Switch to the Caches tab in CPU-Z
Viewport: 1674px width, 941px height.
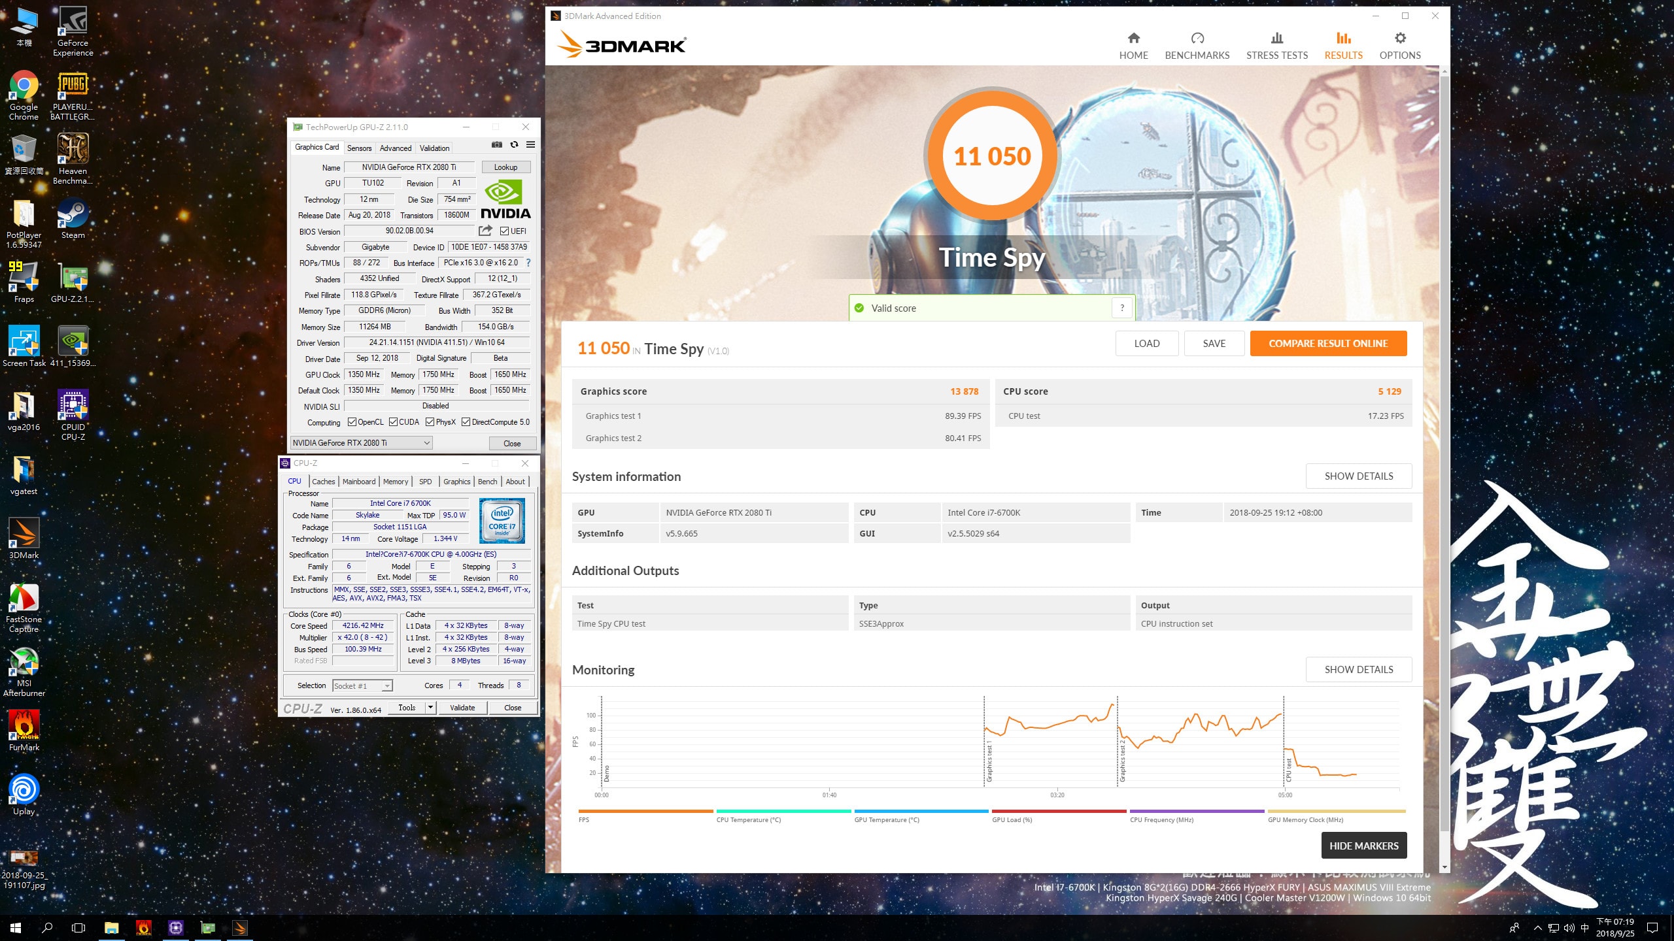[x=323, y=481]
